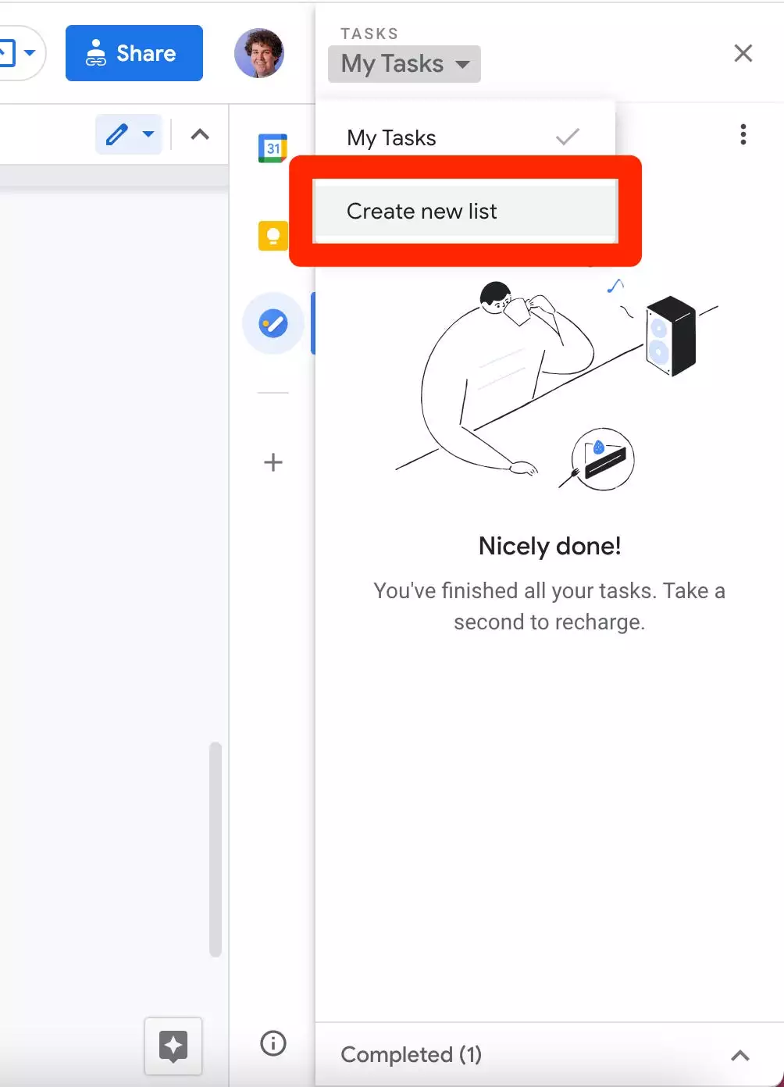The image size is (784, 1087).
Task: Open the Google Calendar side panel icon
Action: tap(273, 148)
